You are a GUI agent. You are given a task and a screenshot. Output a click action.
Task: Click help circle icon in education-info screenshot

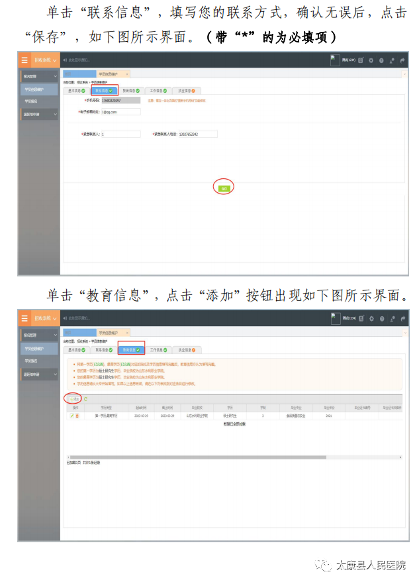pos(381,318)
